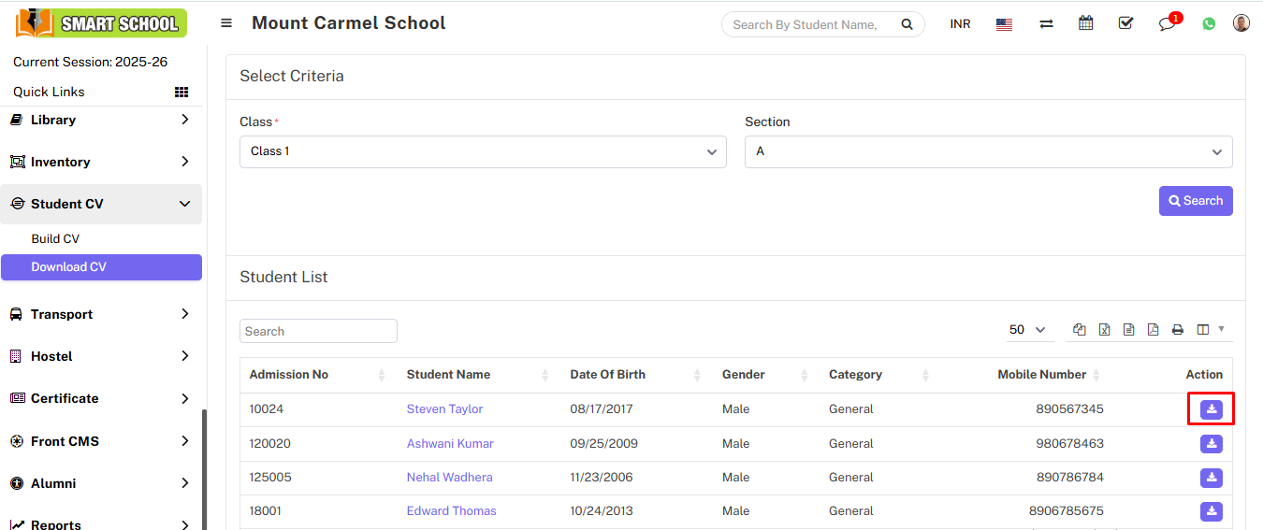
Task: Toggle the sidebar hamburger menu
Action: coord(226,23)
